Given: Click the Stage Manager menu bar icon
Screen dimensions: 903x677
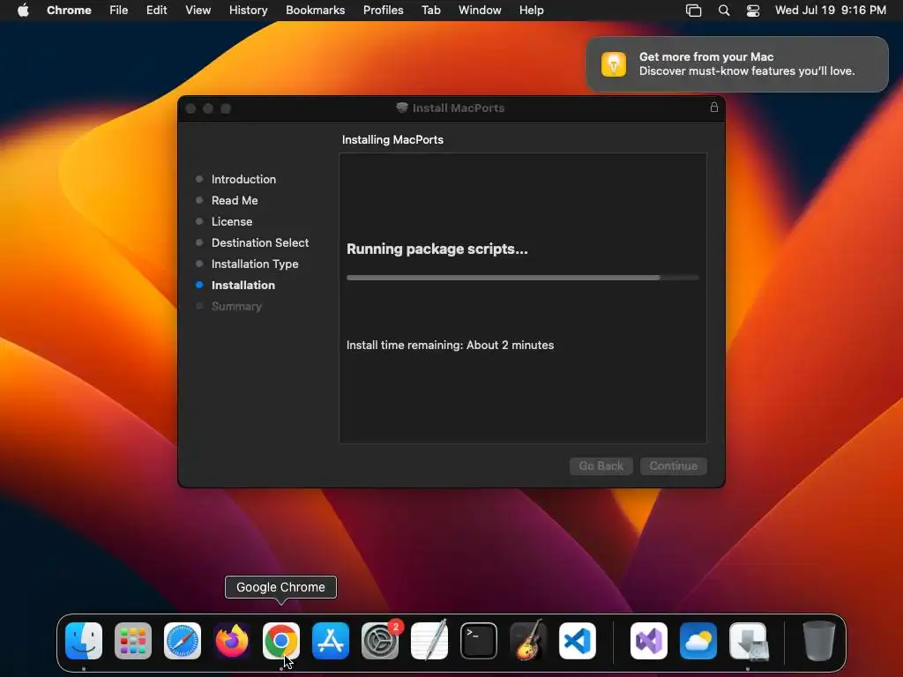Looking at the screenshot, I should (694, 11).
